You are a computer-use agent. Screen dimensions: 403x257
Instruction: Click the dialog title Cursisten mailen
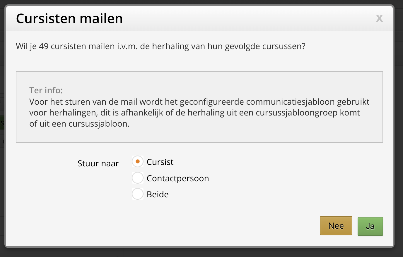point(69,18)
